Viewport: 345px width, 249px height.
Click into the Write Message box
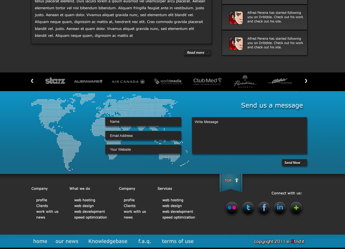click(249, 135)
